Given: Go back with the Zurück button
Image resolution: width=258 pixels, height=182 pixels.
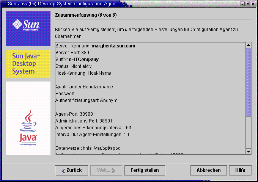Looking at the screenshot, I should [x=72, y=171].
